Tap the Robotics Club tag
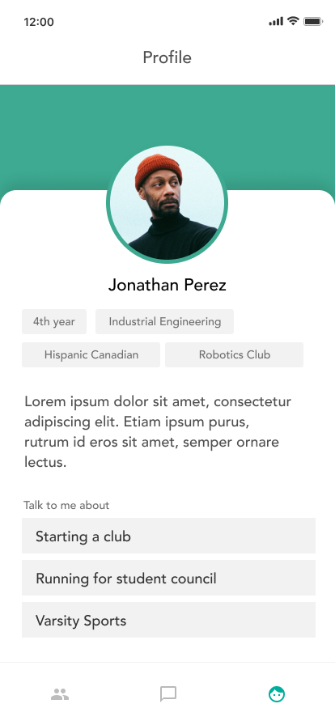335x725 pixels. [234, 354]
